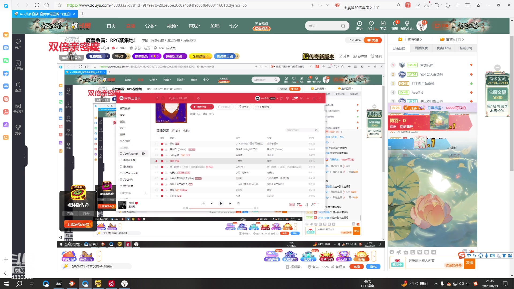
Task: Switch to 周活跃度 weekly activity tab
Action: [x=421, y=48]
